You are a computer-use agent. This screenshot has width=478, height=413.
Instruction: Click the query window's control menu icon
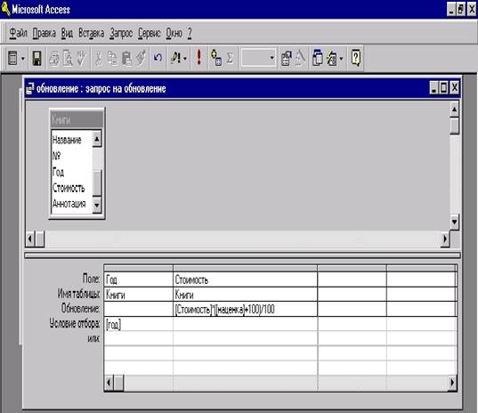pyautogui.click(x=30, y=88)
